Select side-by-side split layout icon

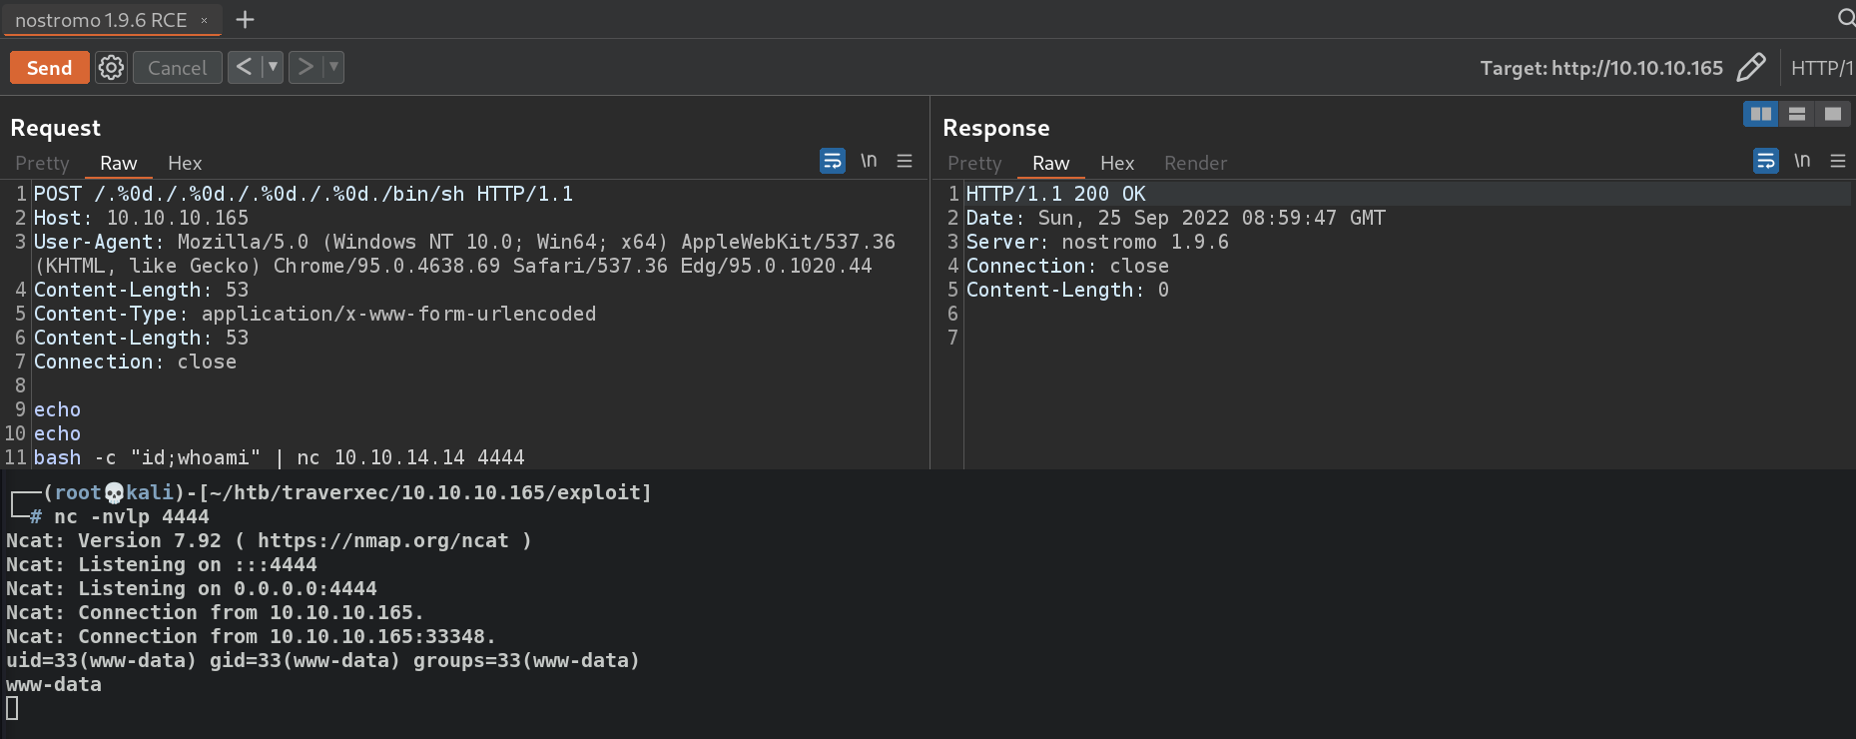(1761, 114)
